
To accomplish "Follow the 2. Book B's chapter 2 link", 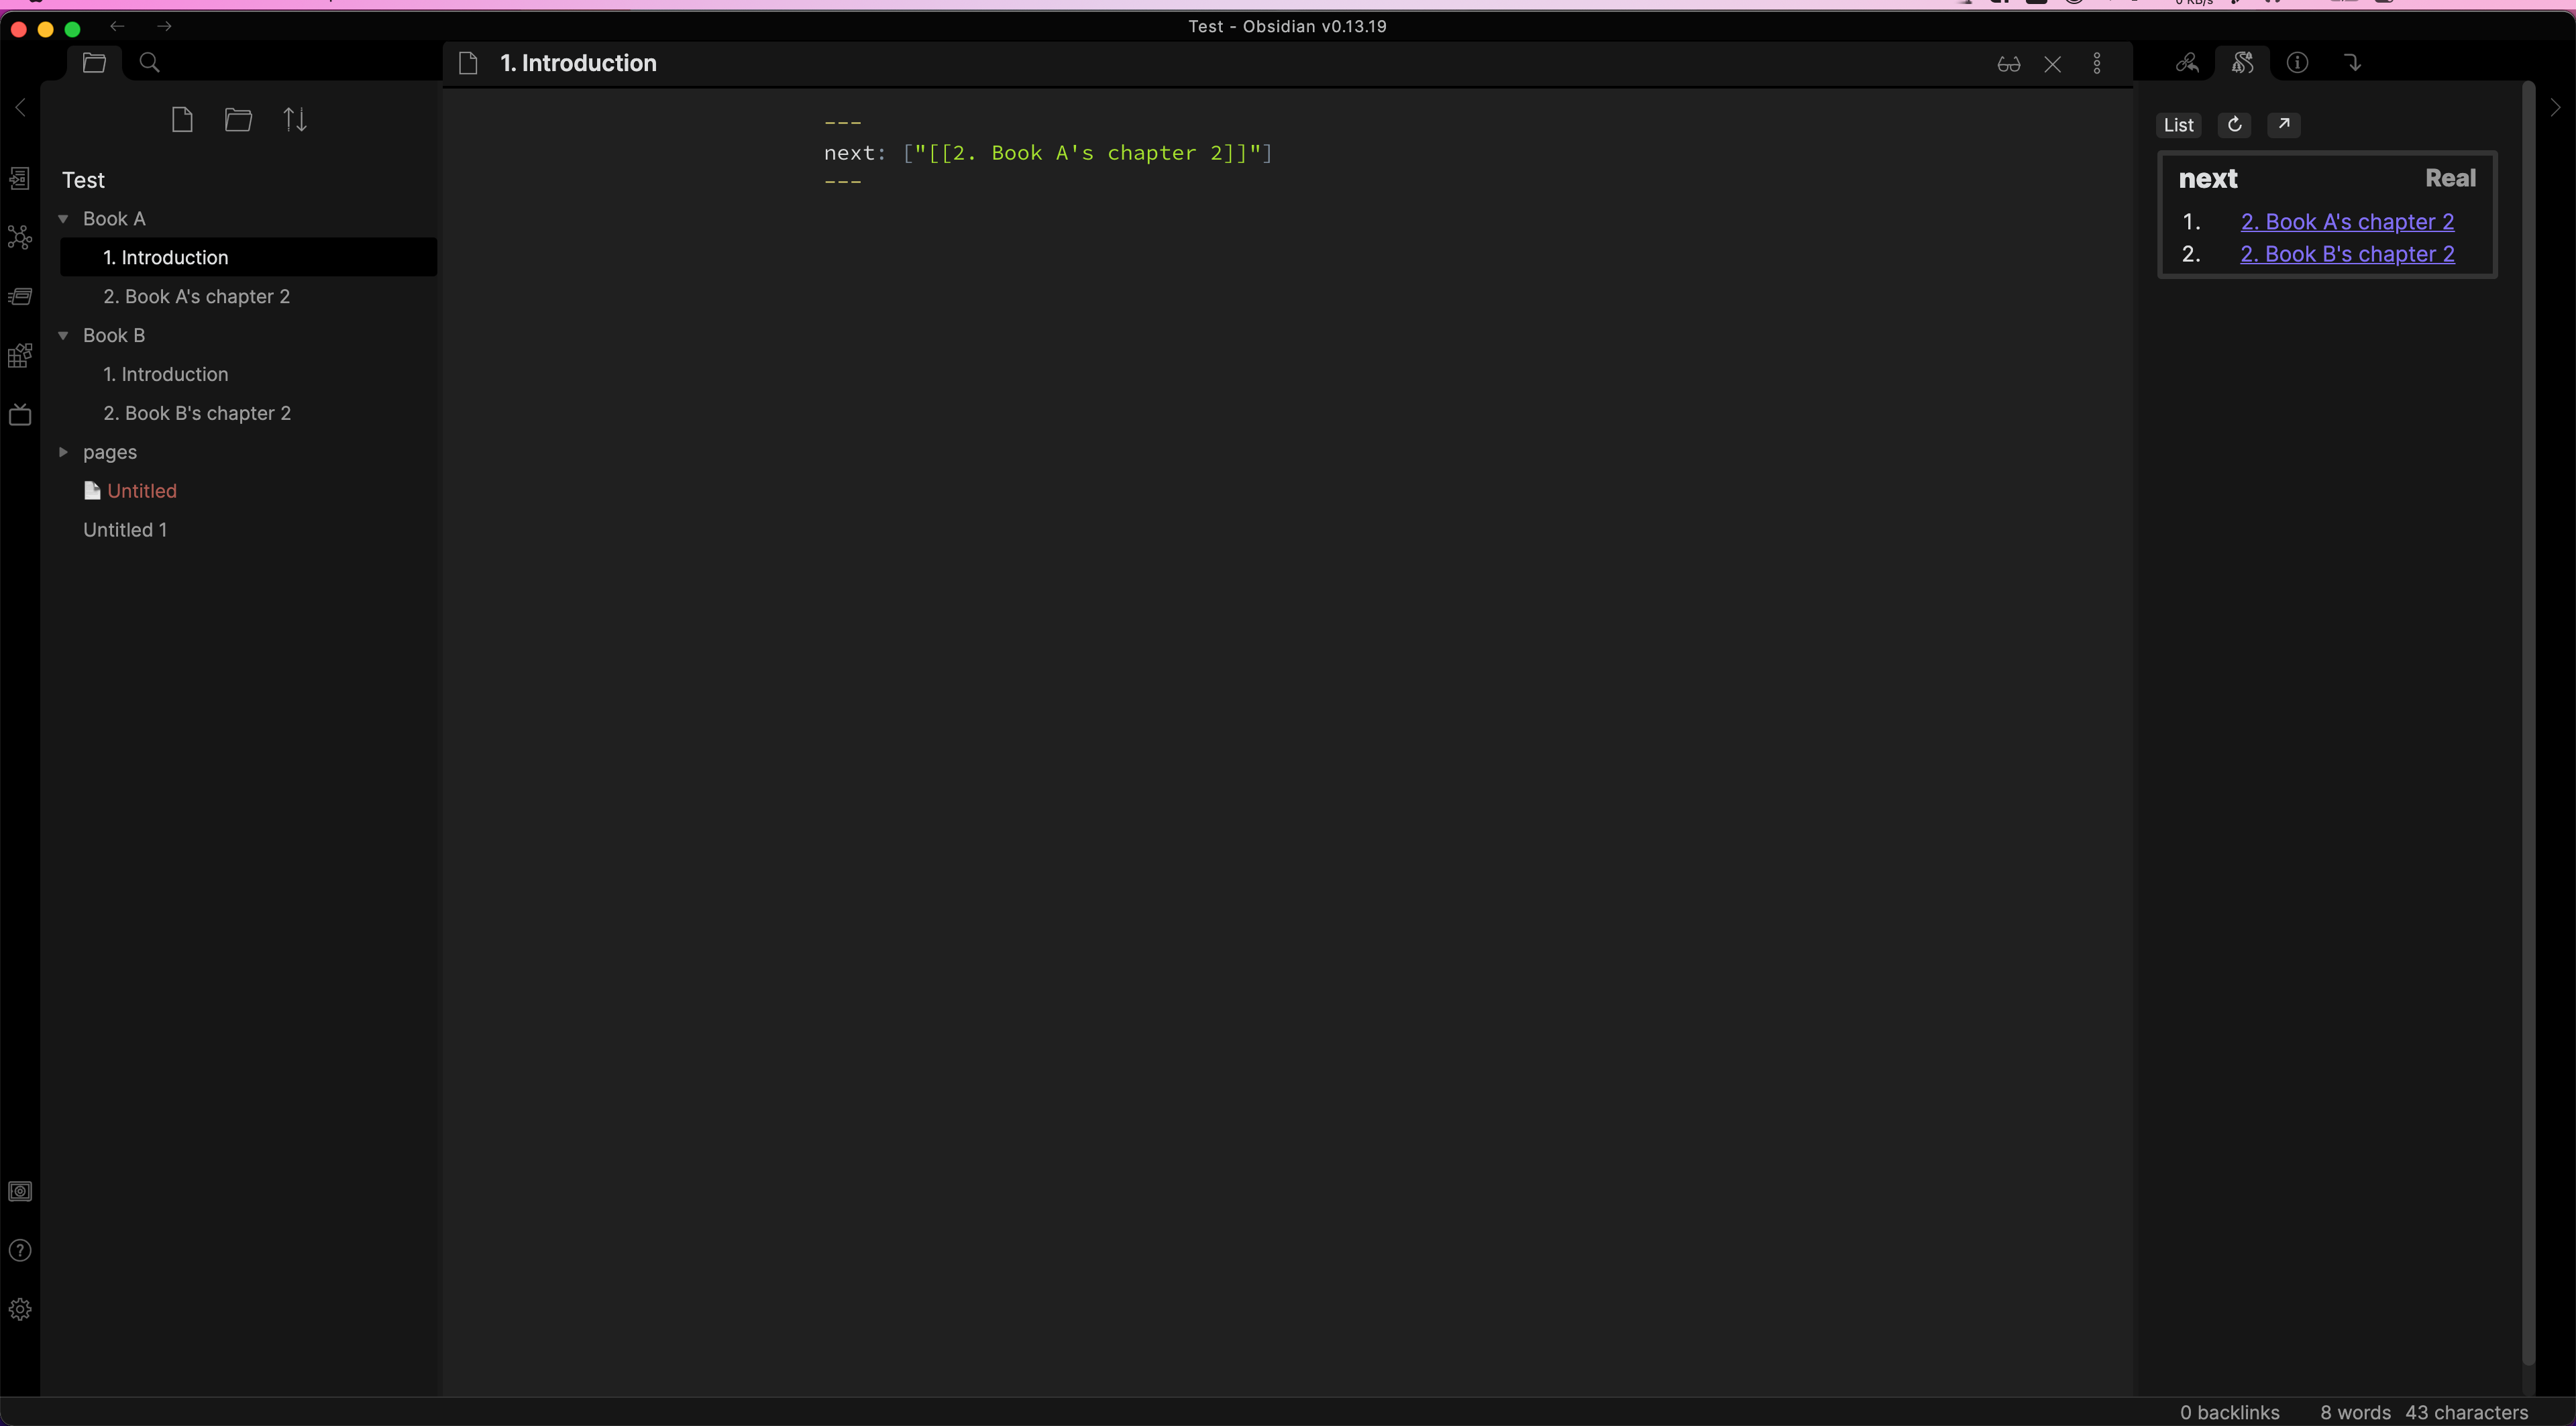I will tap(2347, 254).
